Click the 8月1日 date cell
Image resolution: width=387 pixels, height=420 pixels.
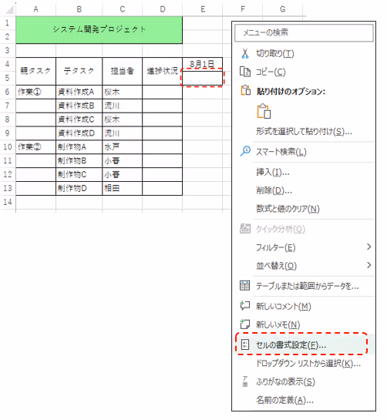pyautogui.click(x=202, y=64)
